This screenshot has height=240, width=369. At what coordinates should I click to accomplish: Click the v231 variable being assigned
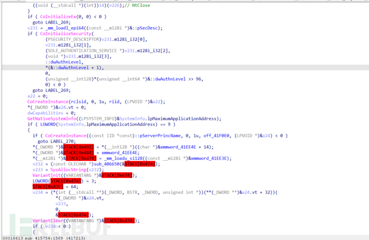pyautogui.click(x=33, y=28)
